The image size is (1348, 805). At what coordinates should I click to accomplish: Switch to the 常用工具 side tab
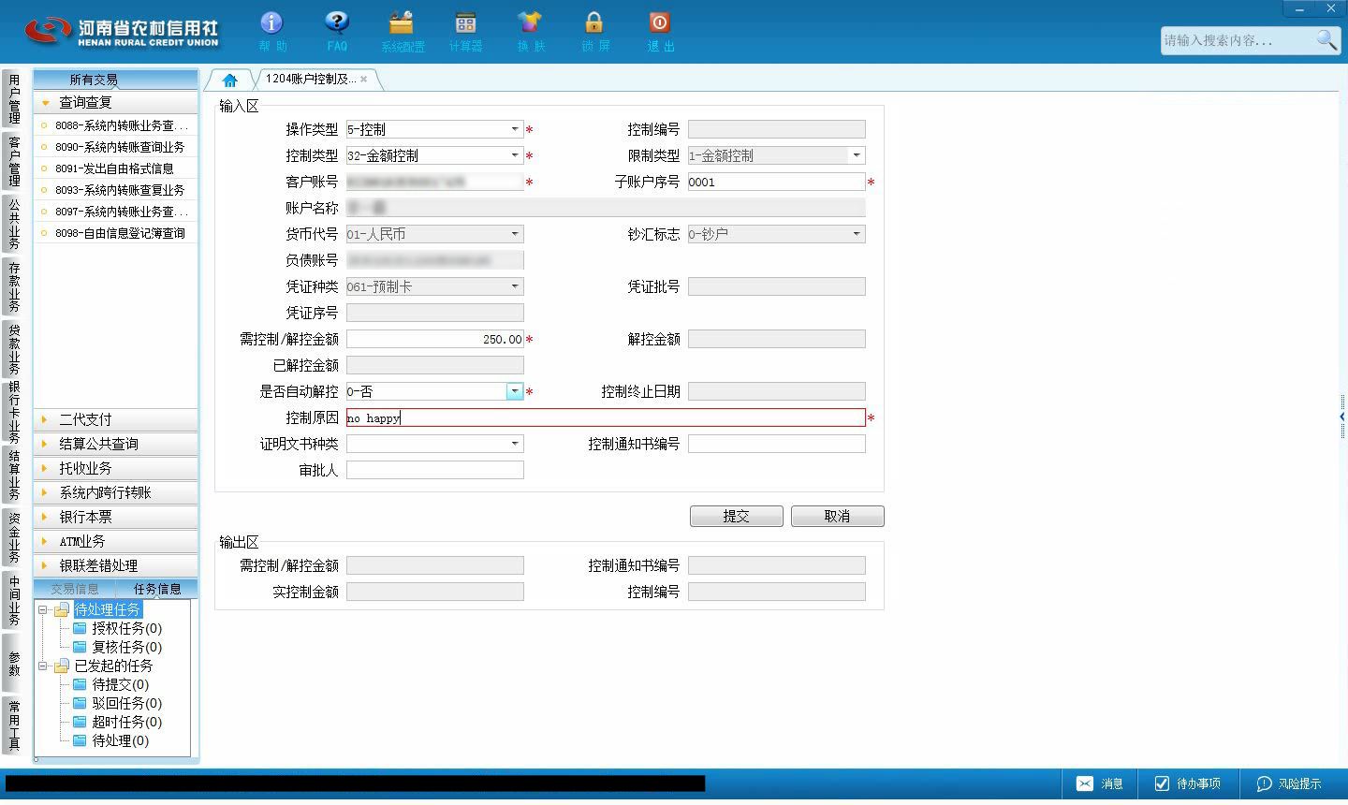[14, 725]
